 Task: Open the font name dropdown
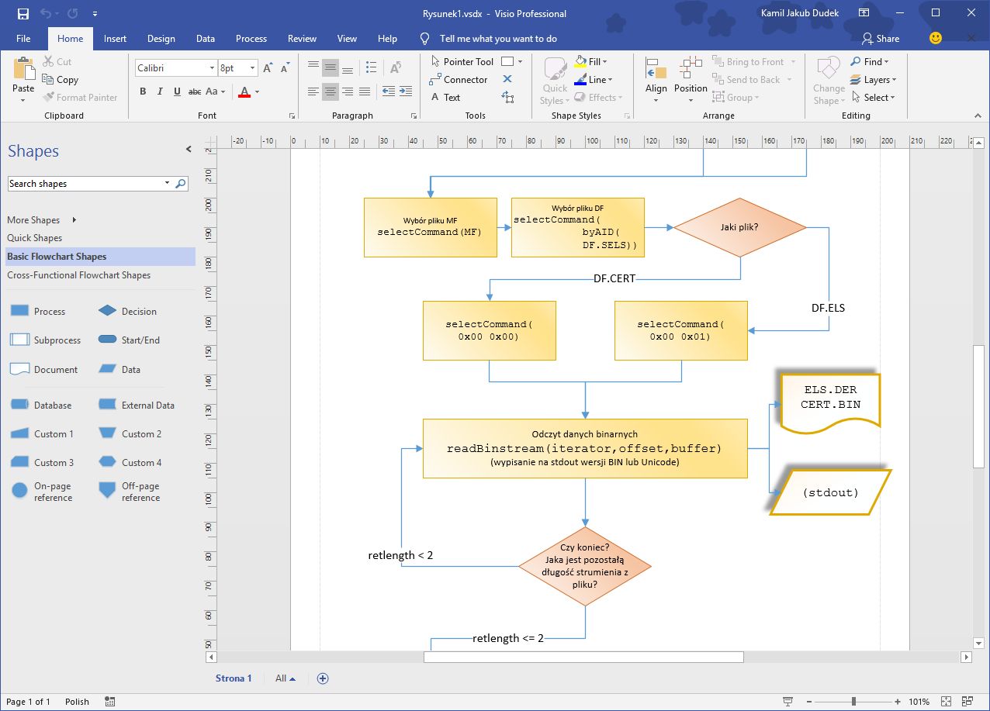click(212, 68)
